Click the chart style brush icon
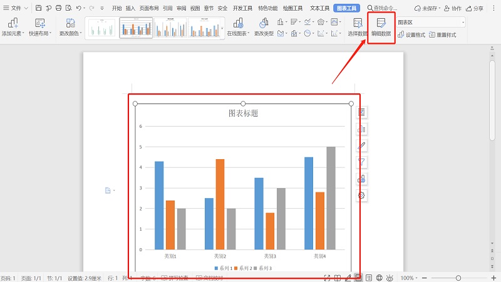Screen dimensions: 501x282 point(361,145)
